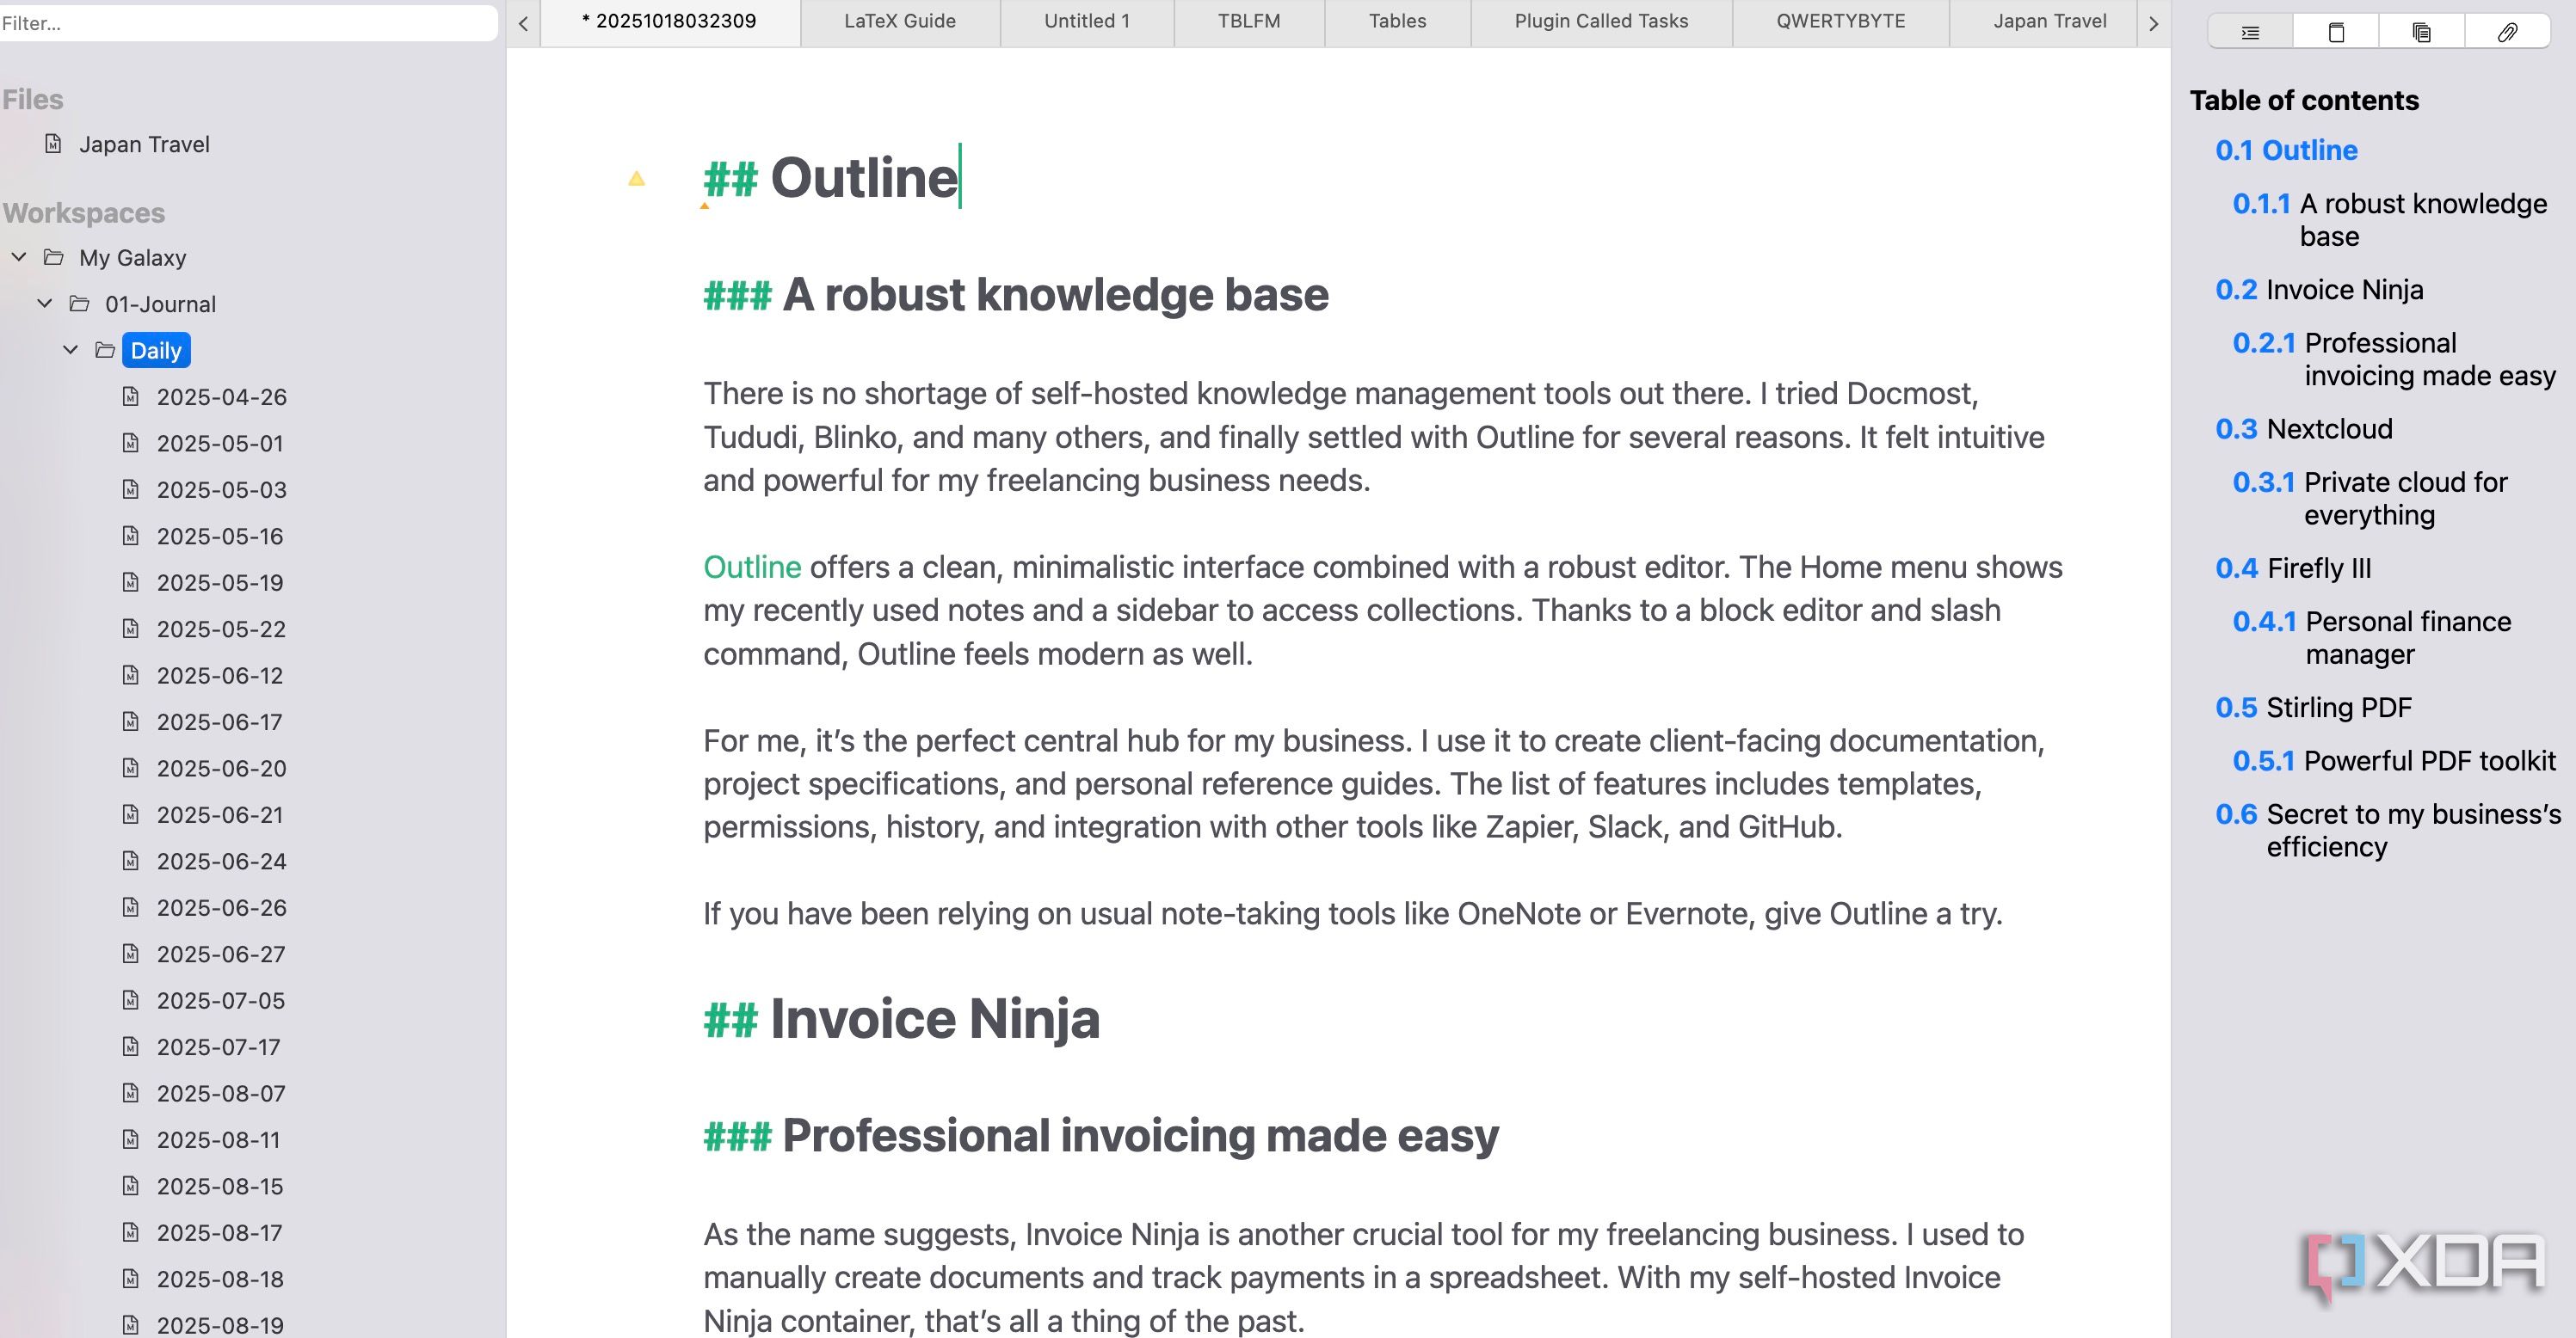2576x1338 pixels.
Task: Switch to the Plugin Called Tasks tab
Action: tap(1601, 21)
